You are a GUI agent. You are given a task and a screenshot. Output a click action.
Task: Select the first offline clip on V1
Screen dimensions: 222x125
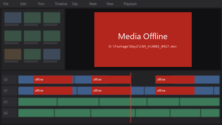coord(53,91)
